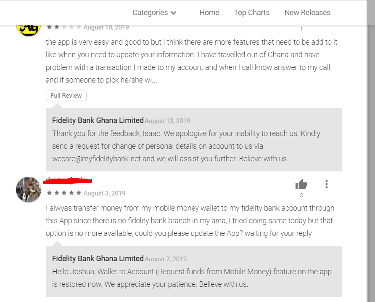Click the helpful count 3 under thumbs-up
This screenshot has width=375, height=302.
coord(301,195)
